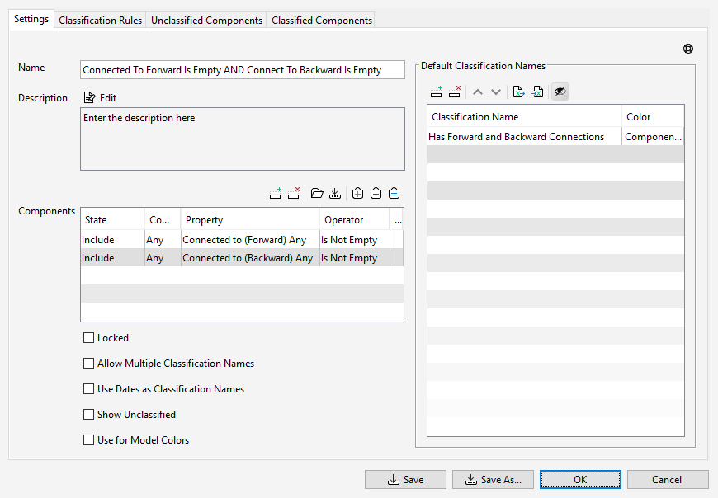Click Include in Forward row
The image size is (718, 498).
[112, 240]
